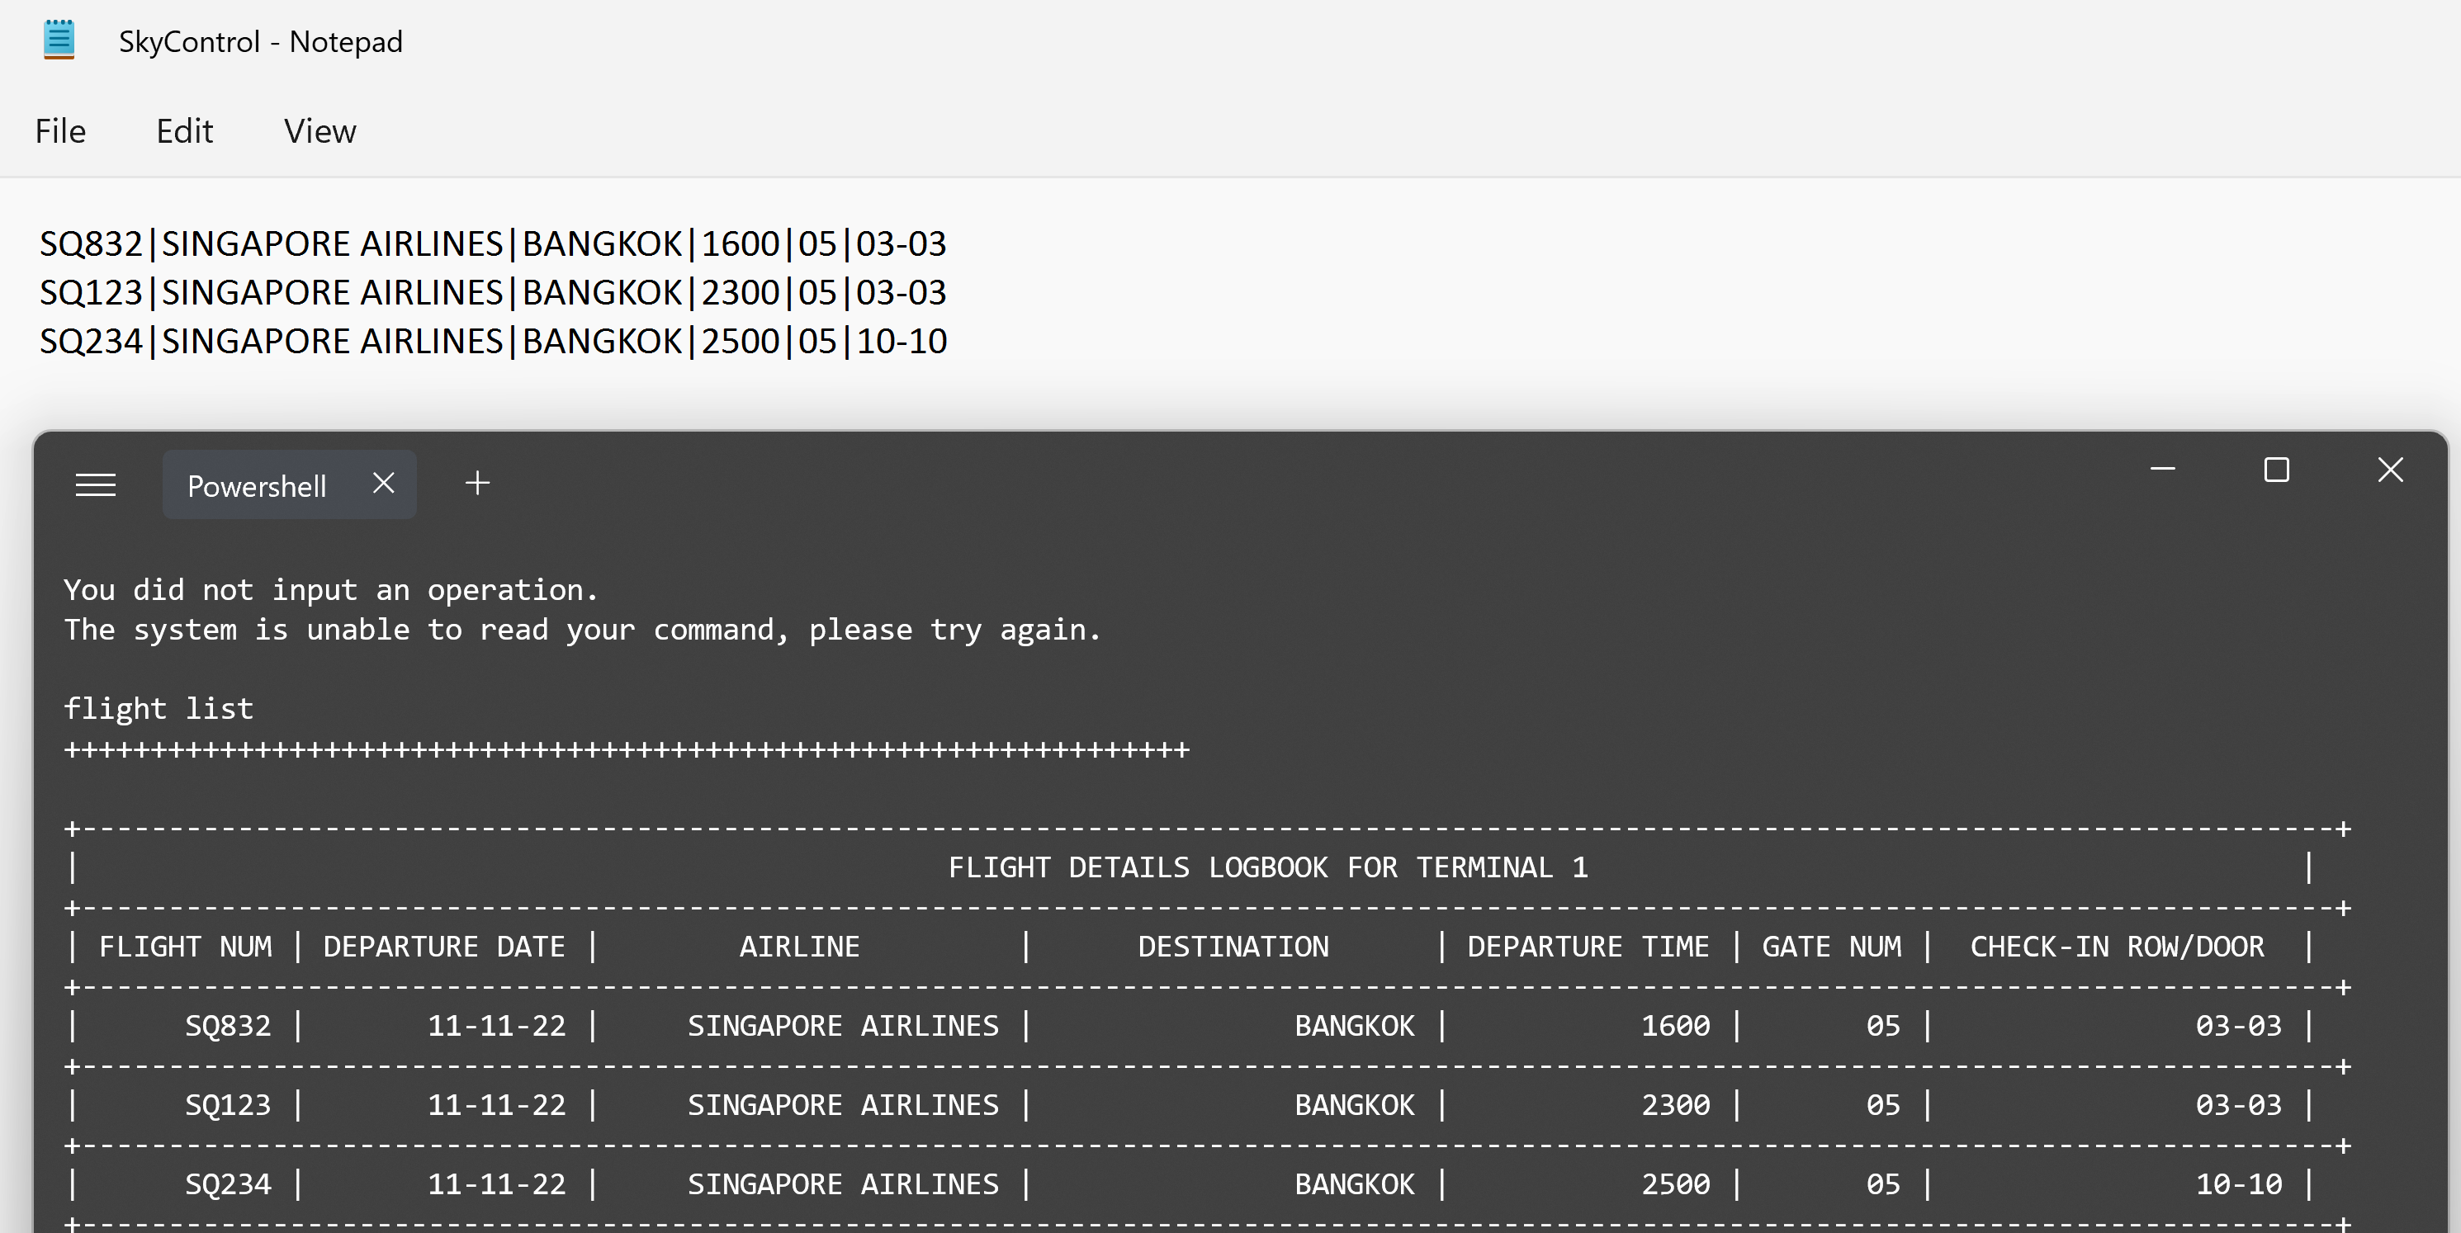
Task: Click the FLIGHT DETAILS LOGBOOK heading
Action: click(1266, 867)
